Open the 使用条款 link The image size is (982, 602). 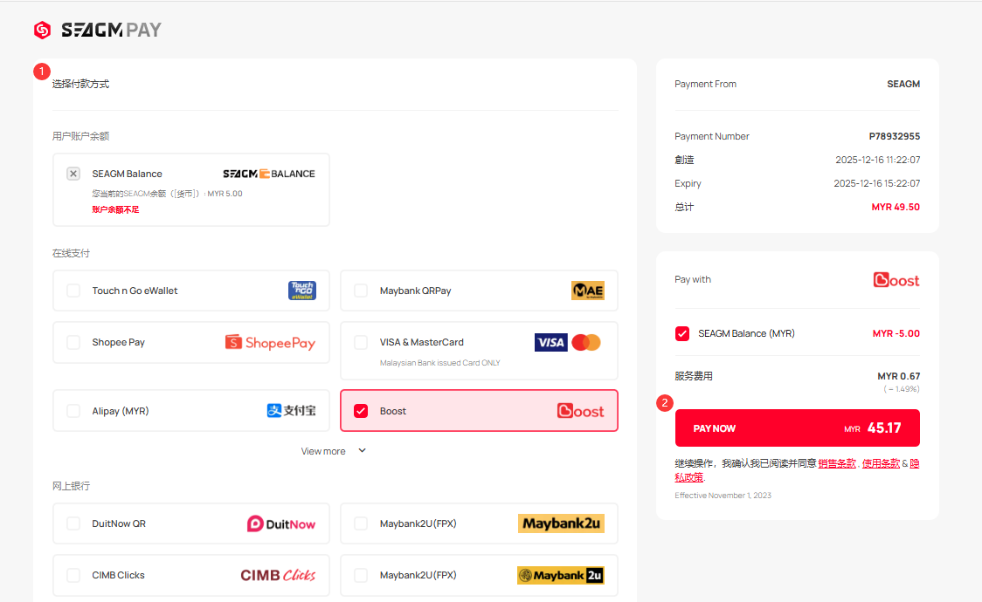(880, 463)
